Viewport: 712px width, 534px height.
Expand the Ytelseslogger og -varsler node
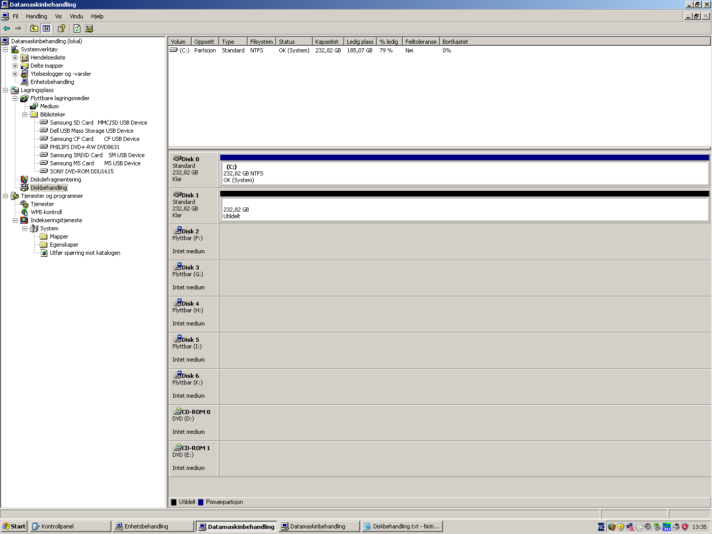[x=15, y=74]
